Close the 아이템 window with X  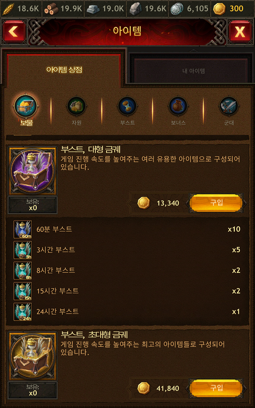pyautogui.click(x=240, y=32)
